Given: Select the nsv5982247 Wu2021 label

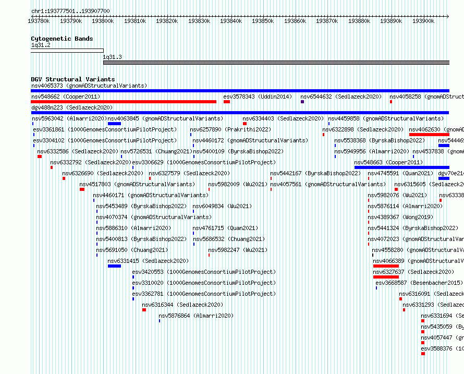Looking at the screenshot, I should tap(238, 250).
